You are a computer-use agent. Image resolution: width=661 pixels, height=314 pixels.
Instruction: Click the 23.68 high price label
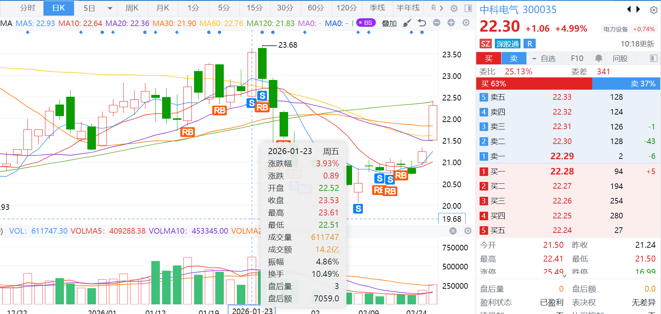[x=288, y=45]
